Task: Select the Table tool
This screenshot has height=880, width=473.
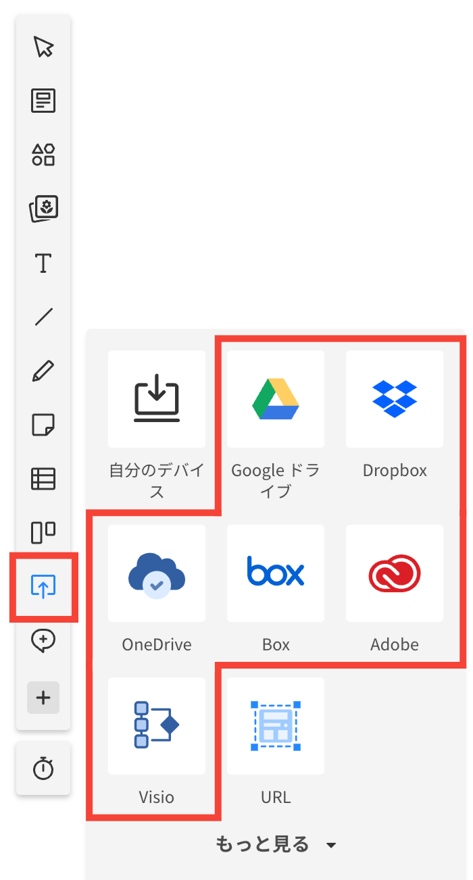Action: click(43, 479)
